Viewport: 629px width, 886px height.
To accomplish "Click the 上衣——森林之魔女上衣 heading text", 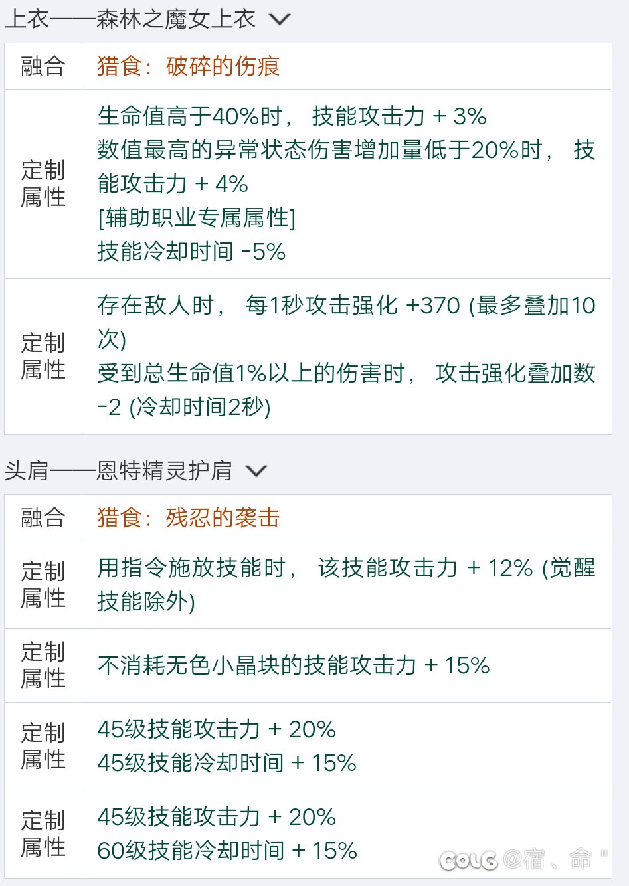I will [130, 19].
